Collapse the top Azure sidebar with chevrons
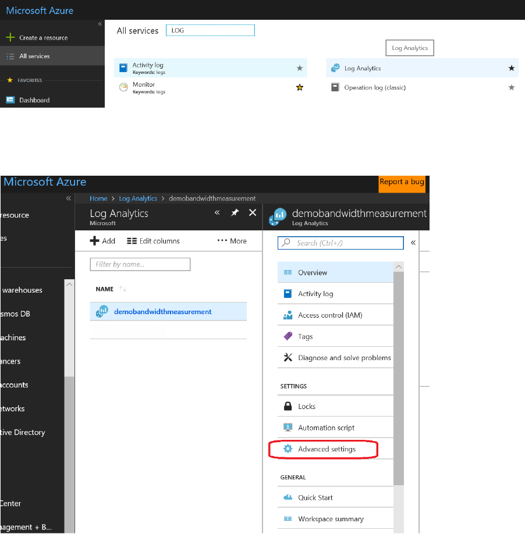Viewport: 525px width, 537px height. coord(100,24)
